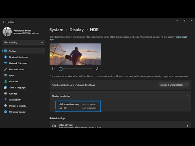Click Not supported beside Use HDR
This screenshot has width=195, height=146.
[89, 108]
